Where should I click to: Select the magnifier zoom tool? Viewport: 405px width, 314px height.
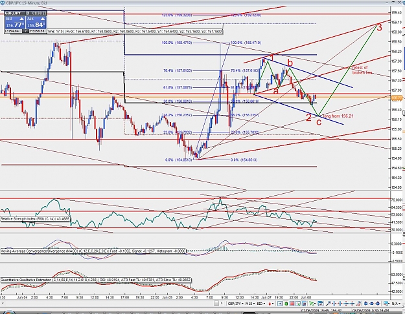329,304
